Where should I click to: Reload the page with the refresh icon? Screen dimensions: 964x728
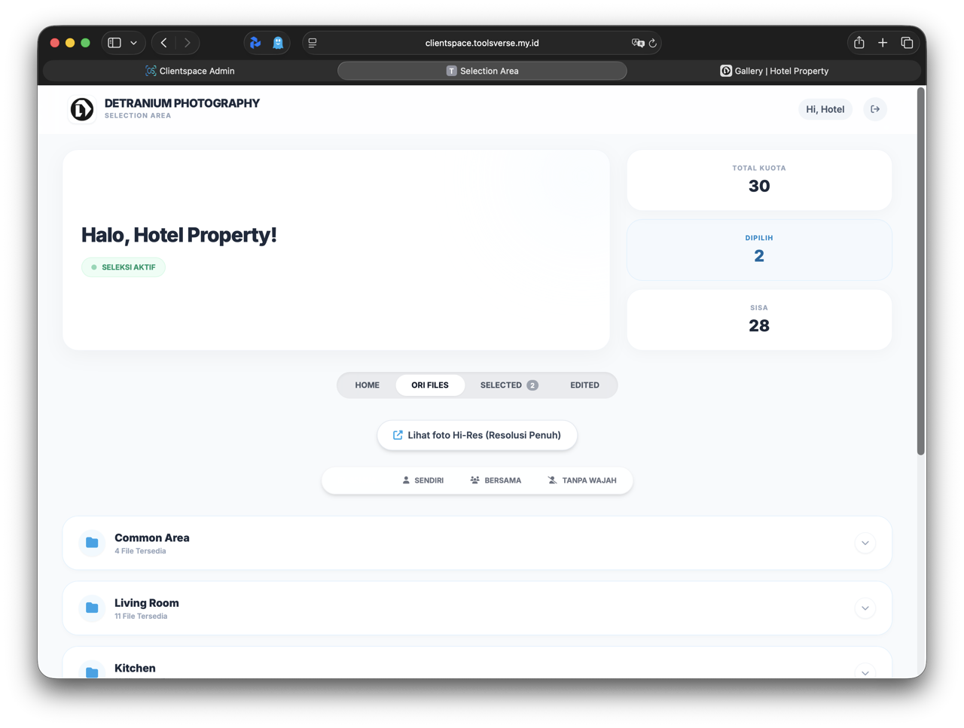(653, 43)
